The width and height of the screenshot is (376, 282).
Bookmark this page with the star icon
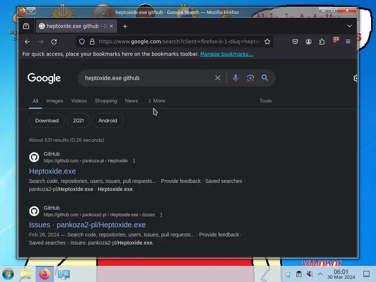tap(267, 42)
